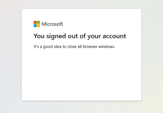Click the yellow square in Microsoft logo
The height and width of the screenshot is (113, 163).
39,26
